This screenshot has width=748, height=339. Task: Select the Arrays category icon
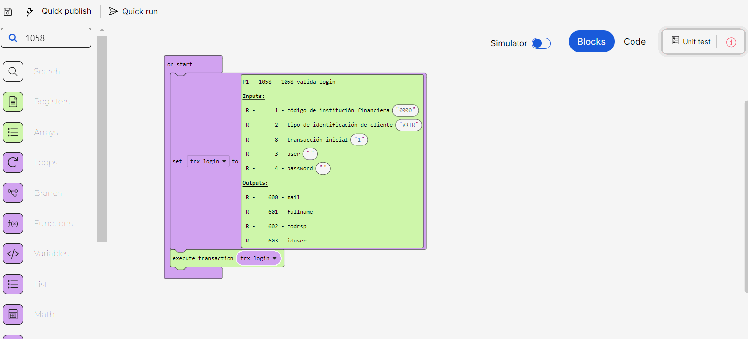13,132
